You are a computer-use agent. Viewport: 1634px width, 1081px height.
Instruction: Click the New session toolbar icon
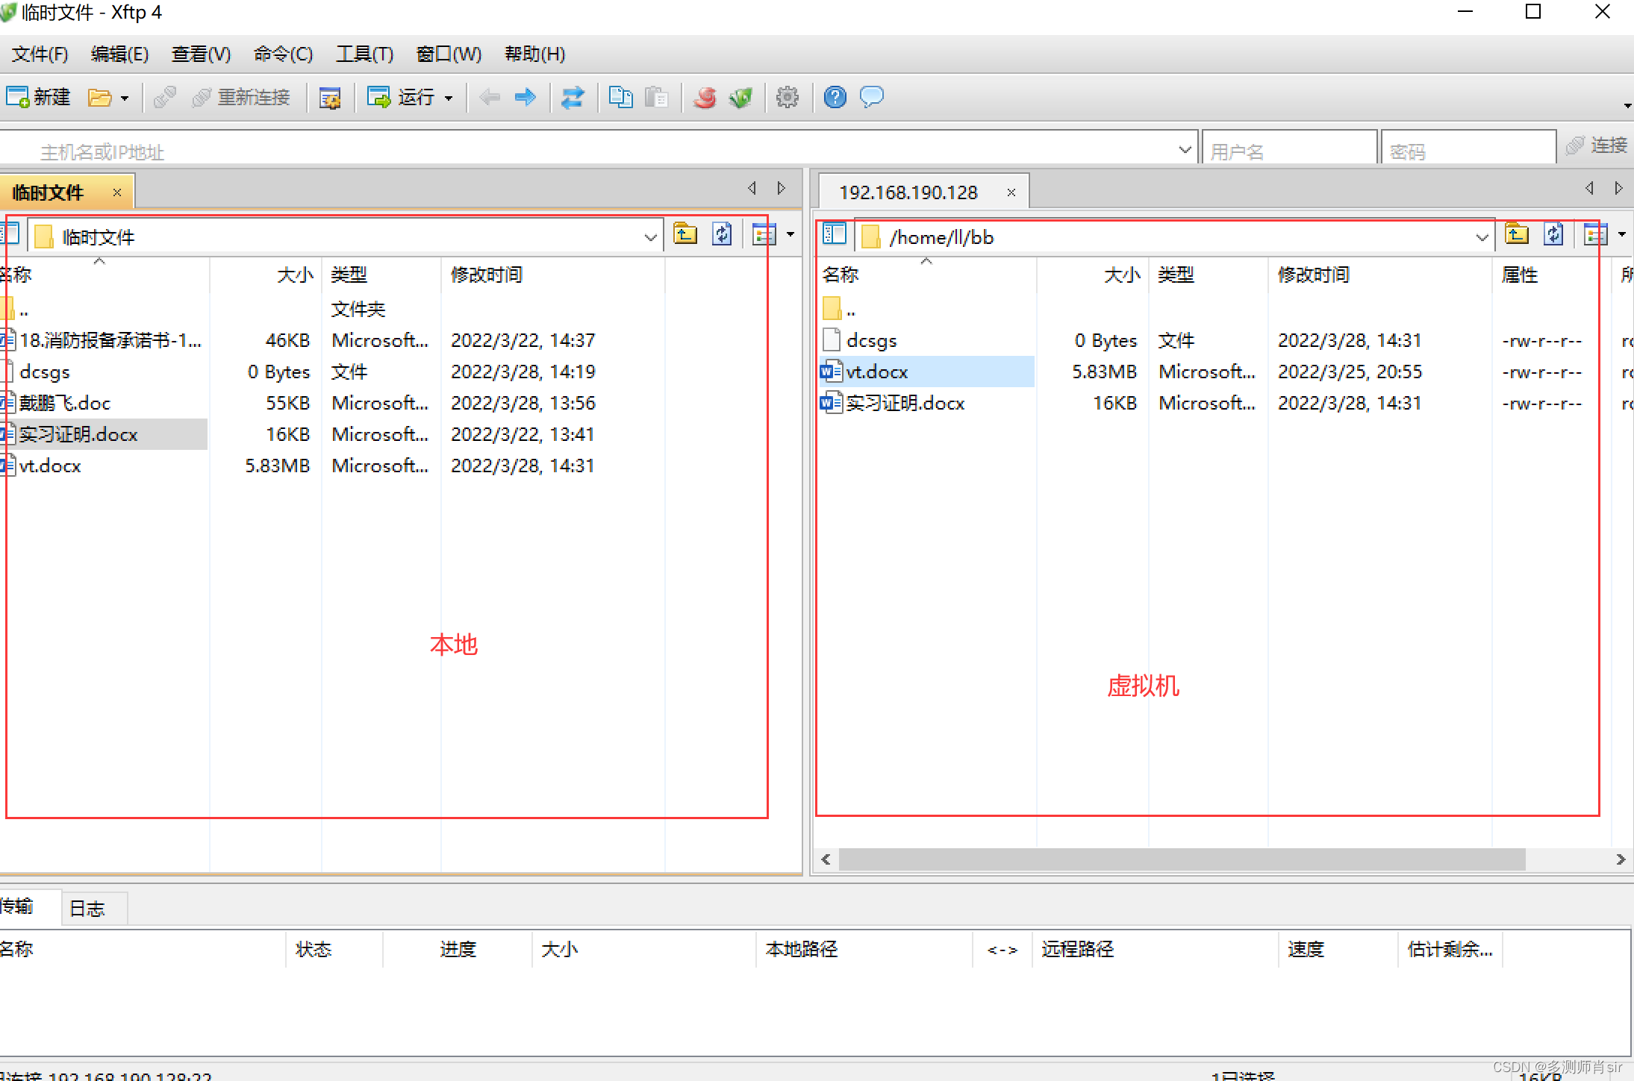(17, 97)
